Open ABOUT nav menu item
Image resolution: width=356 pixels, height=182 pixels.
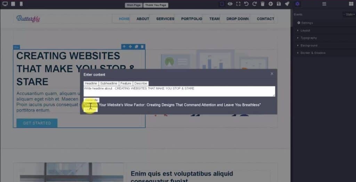pos(143,19)
